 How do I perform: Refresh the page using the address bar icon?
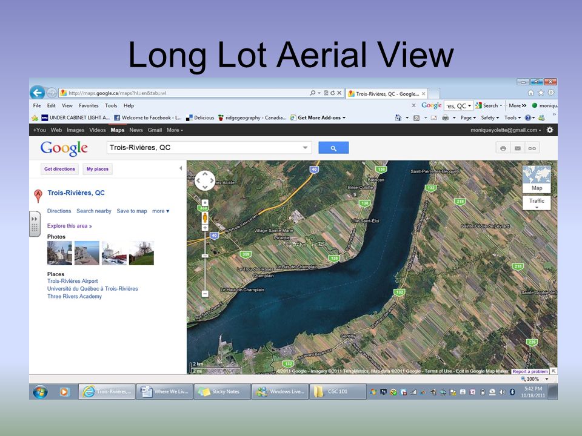333,93
